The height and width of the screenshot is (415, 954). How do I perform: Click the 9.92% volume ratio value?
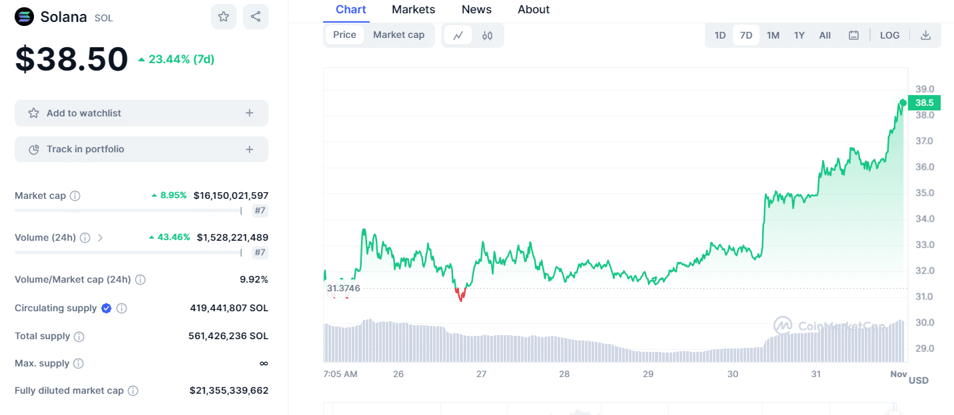tap(254, 279)
